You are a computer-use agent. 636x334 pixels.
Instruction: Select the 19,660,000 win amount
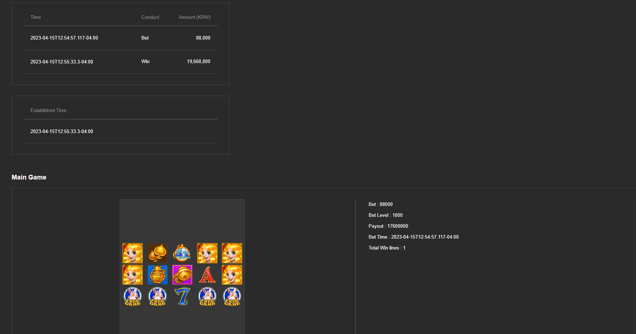pos(198,62)
